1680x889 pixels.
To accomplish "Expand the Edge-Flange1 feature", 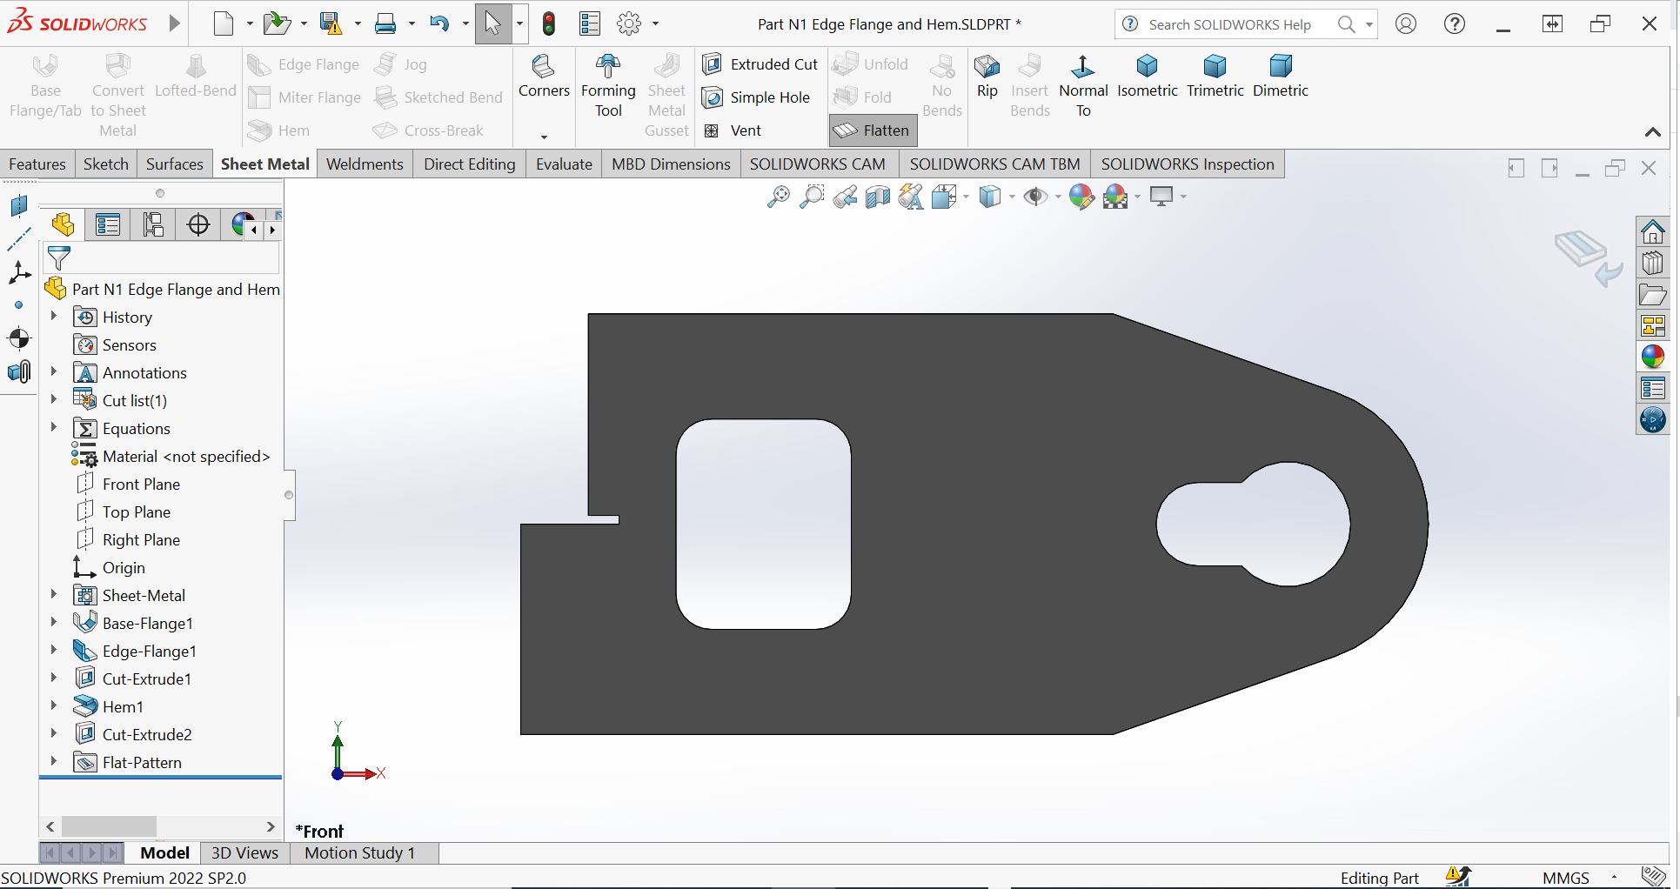I will click(54, 650).
